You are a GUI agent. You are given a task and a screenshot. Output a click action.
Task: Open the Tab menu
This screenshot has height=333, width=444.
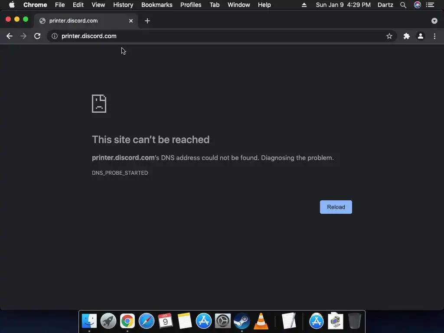(x=215, y=5)
